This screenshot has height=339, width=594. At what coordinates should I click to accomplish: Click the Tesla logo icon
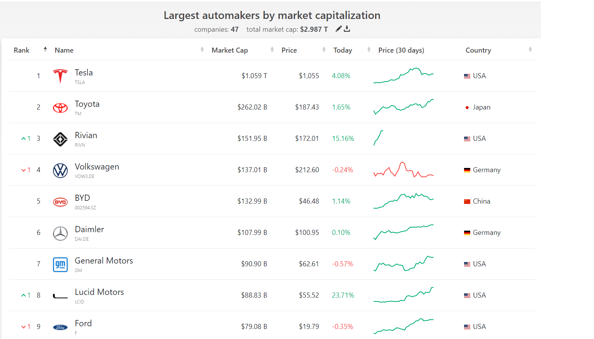pos(60,76)
